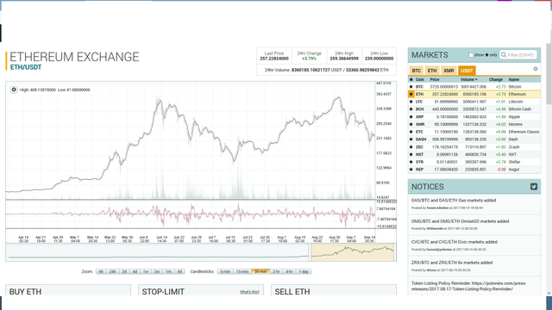Set chart zoom to 2w
The width and height of the screenshot is (552, 310).
coord(157,272)
